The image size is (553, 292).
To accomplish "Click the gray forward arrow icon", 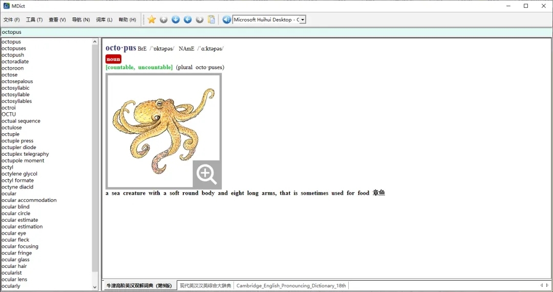I will click(x=200, y=19).
